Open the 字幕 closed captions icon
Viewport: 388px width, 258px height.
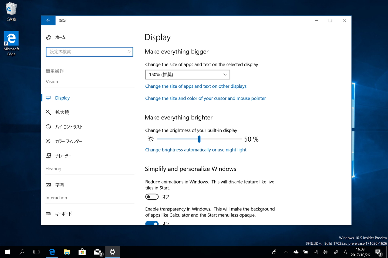[x=48, y=185]
